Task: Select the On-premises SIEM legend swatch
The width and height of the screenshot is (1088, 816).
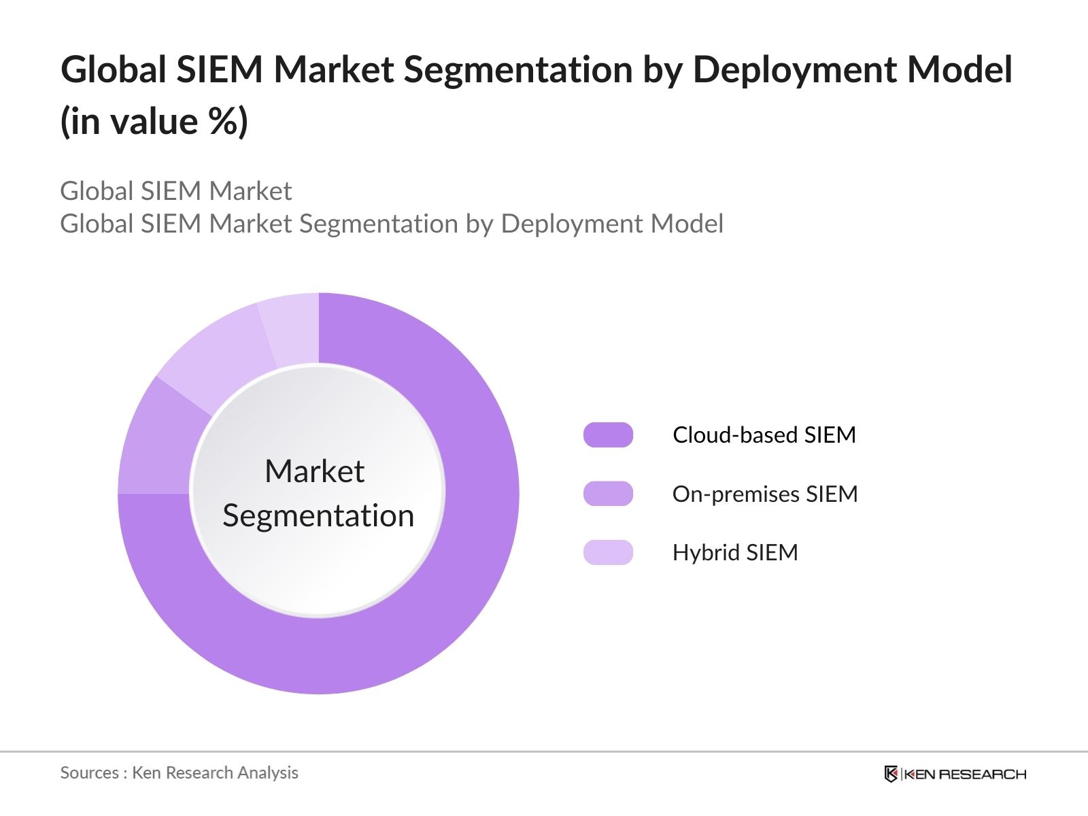Action: click(608, 494)
